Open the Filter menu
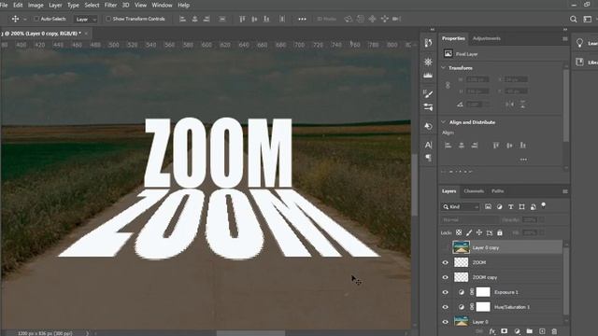The height and width of the screenshot is (336, 598). coord(110,6)
